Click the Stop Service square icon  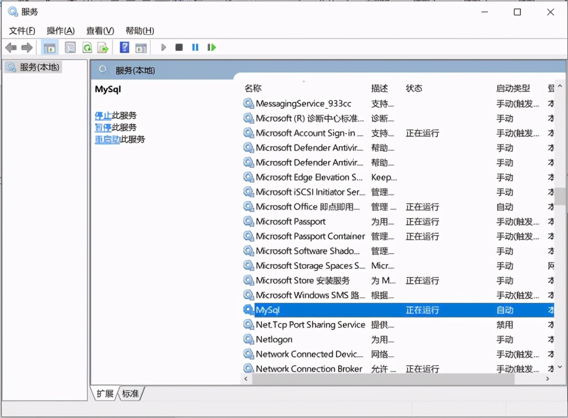179,48
